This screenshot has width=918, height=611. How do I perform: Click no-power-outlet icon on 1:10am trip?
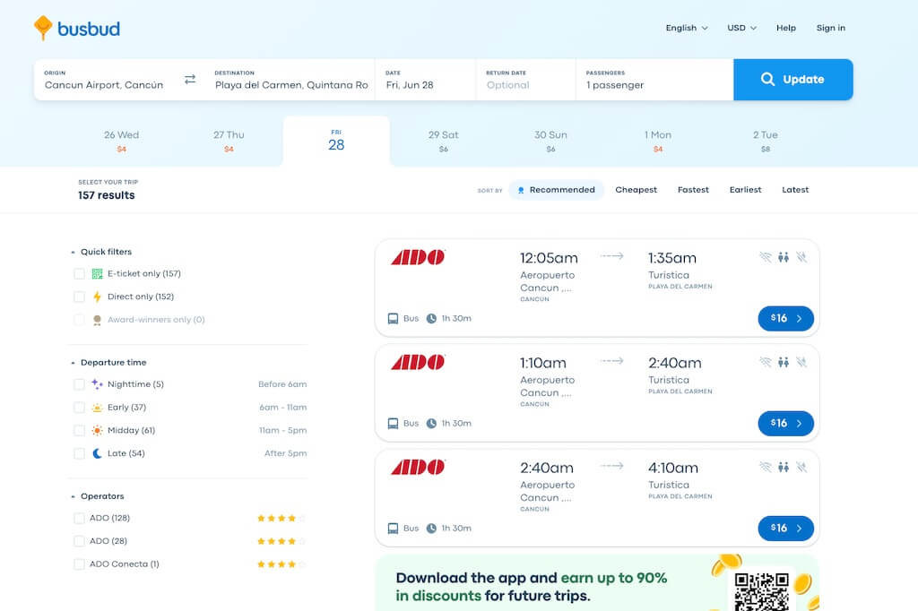coord(801,362)
